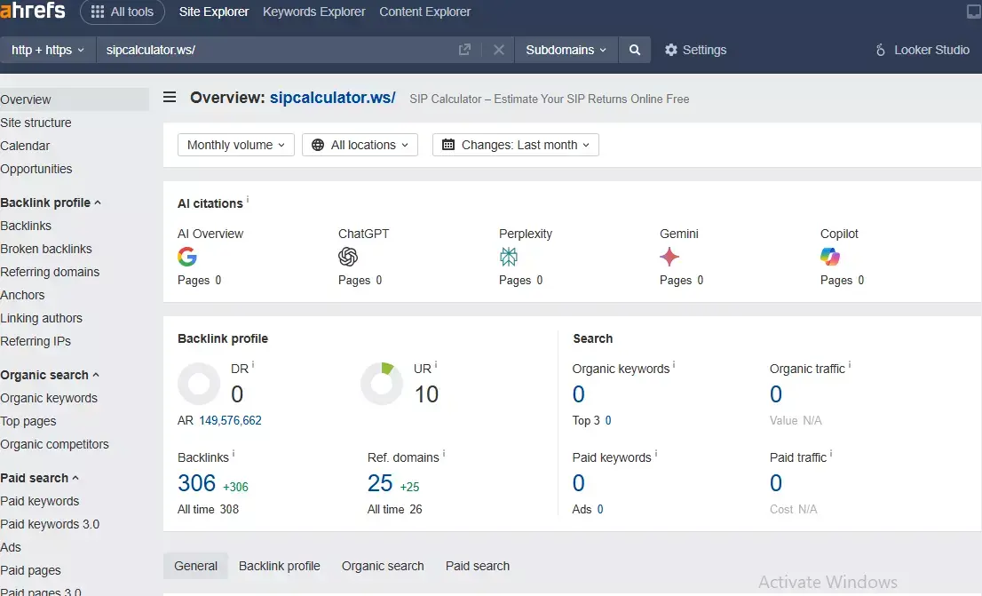Clear the URL with X icon
This screenshot has width=982, height=596.
(x=499, y=50)
